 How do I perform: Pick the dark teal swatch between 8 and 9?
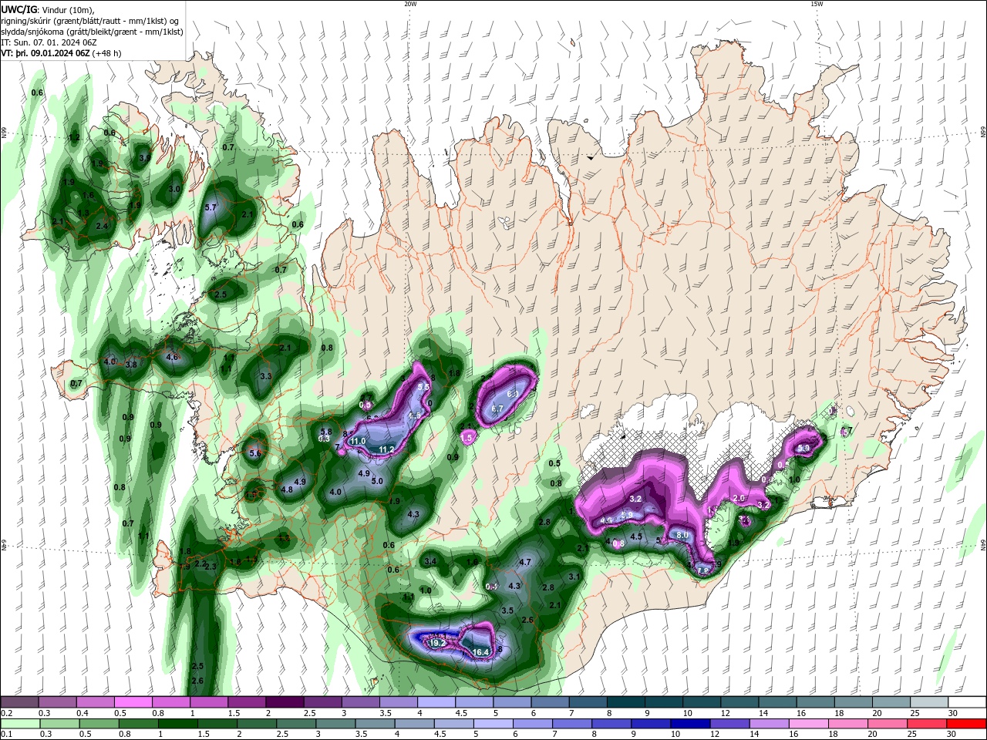[x=626, y=702]
